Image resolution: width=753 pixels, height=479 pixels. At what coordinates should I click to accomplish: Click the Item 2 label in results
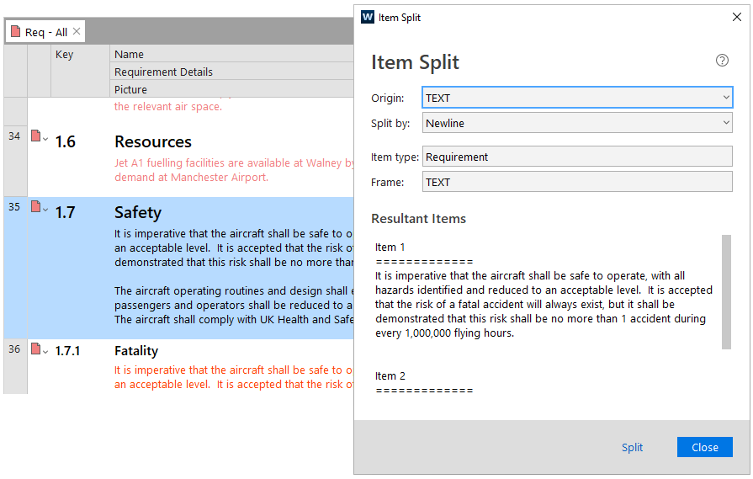pyautogui.click(x=390, y=375)
